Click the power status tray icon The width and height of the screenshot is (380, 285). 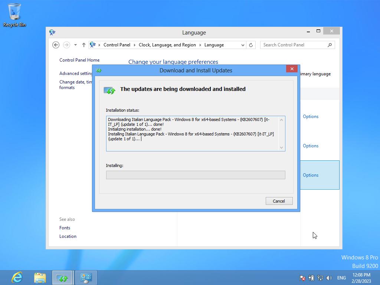point(311,278)
